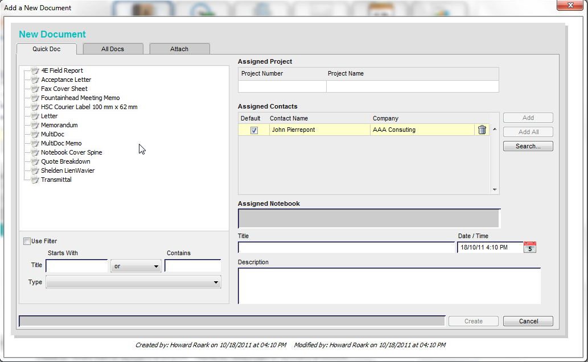Switch to the All Docs tab

coord(113,49)
